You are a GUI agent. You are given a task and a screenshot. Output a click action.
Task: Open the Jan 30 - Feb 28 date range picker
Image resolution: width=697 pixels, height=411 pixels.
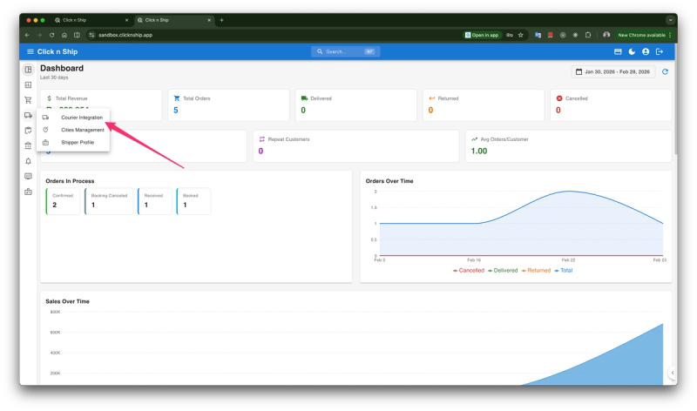(613, 71)
